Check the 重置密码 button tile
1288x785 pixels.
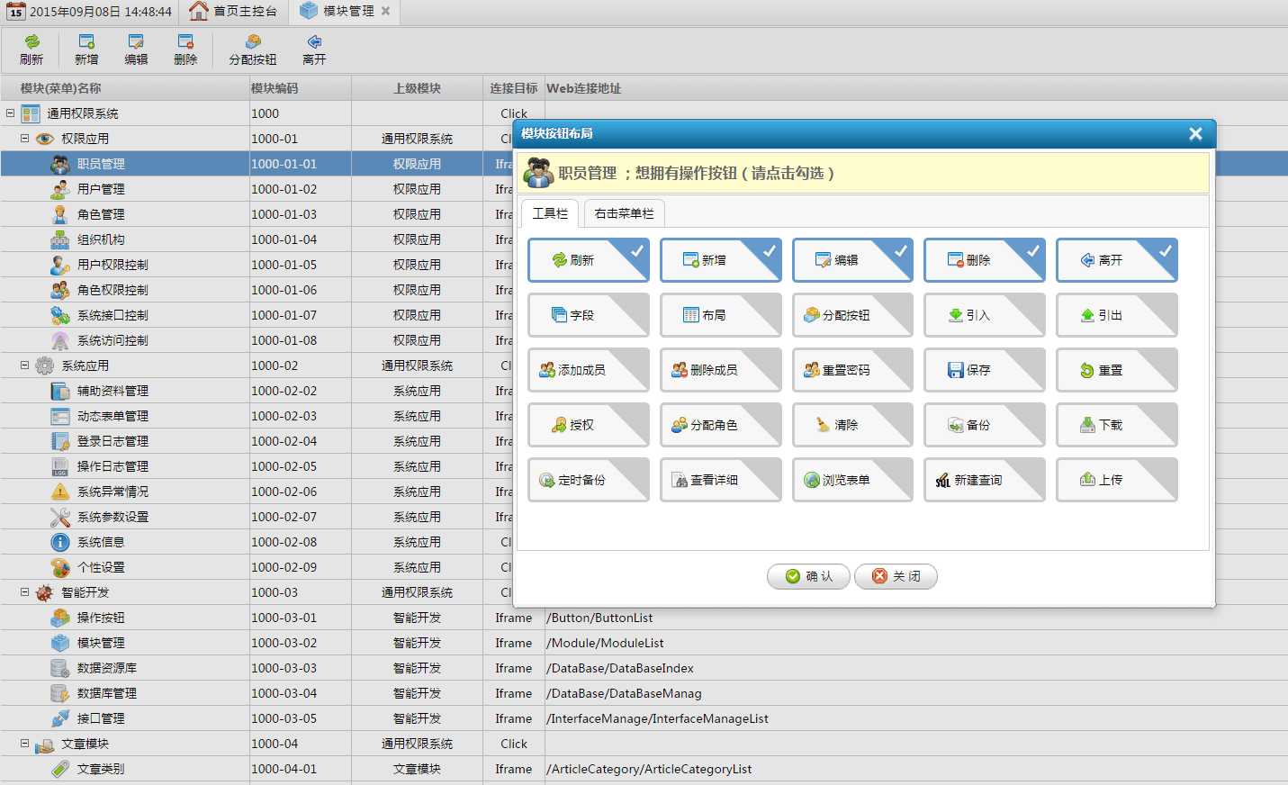pyautogui.click(x=853, y=370)
